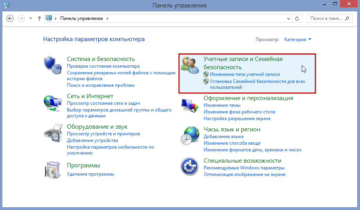Open Проверка состояния компьютера link
The width and height of the screenshot is (360, 210).
[x=103, y=66]
